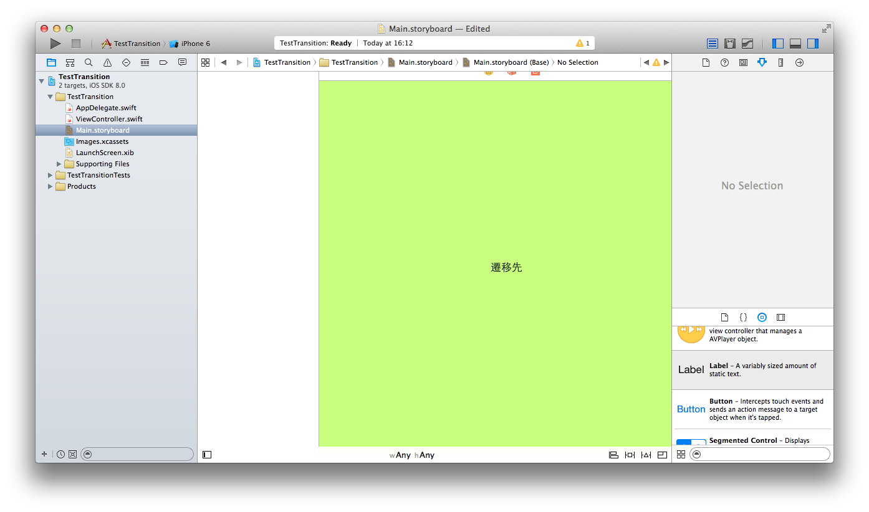Stop the running build
The width and height of the screenshot is (869, 512).
tap(76, 44)
